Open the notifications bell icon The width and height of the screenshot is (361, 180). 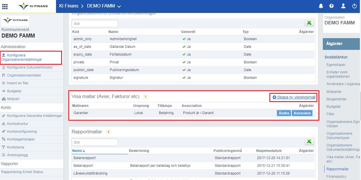(x=321, y=6)
